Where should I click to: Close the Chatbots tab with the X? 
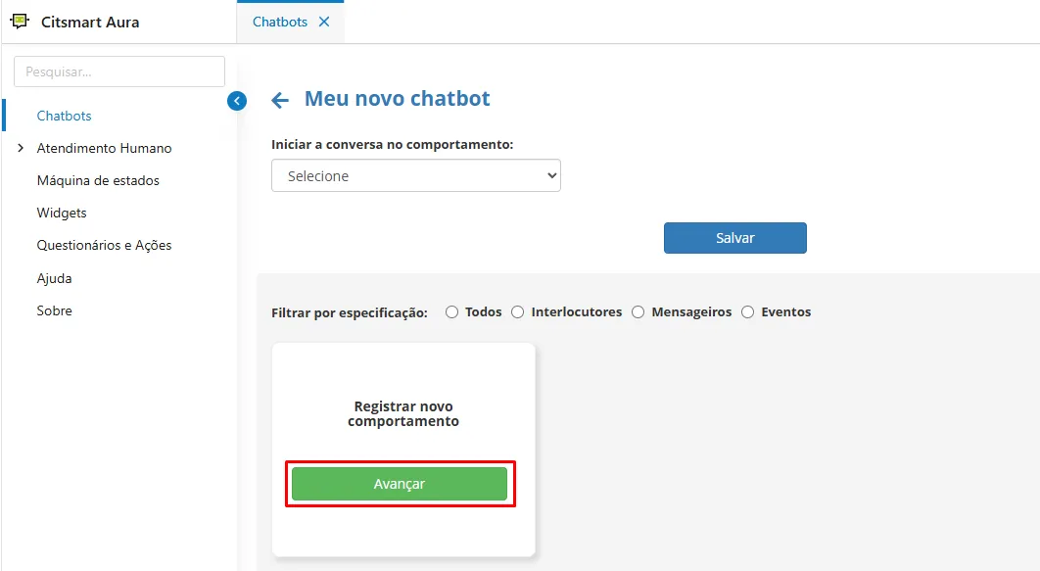pyautogui.click(x=324, y=22)
